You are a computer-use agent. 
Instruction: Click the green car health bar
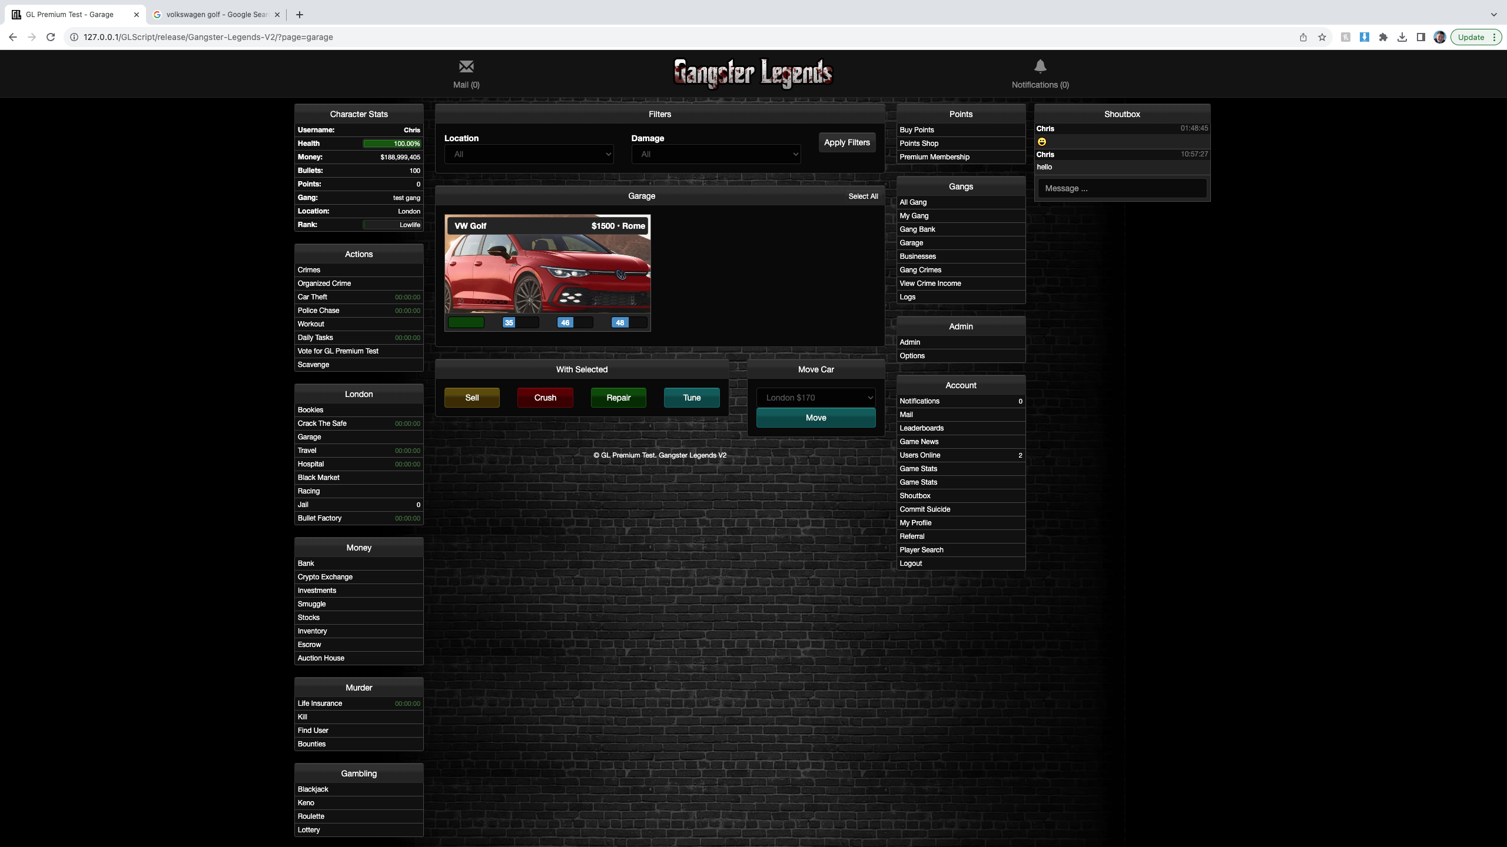coord(466,322)
